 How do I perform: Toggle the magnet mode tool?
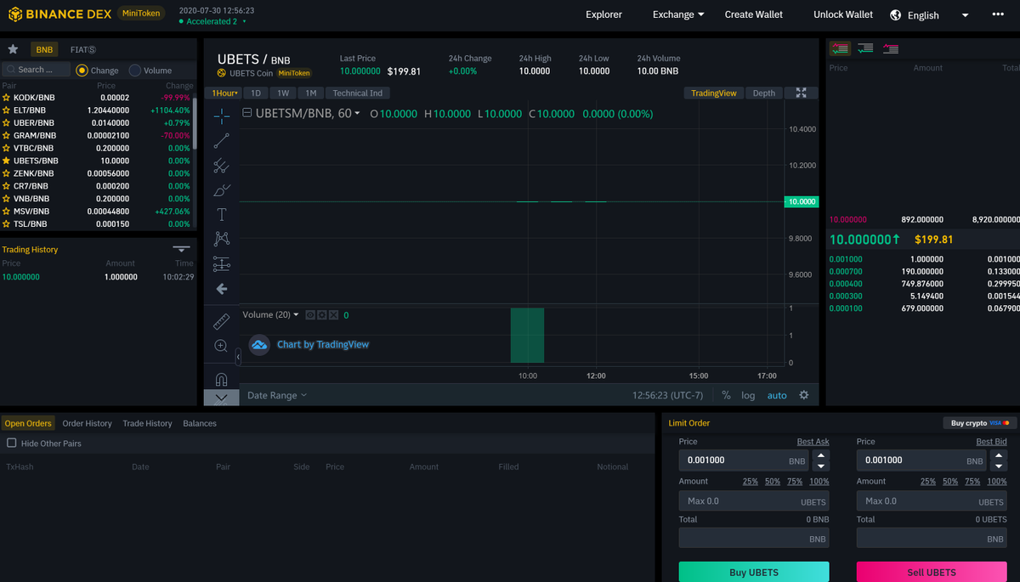point(221,379)
